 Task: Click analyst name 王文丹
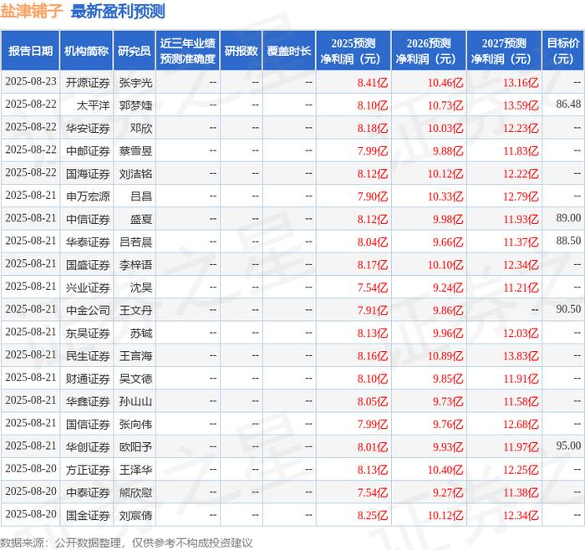(135, 310)
